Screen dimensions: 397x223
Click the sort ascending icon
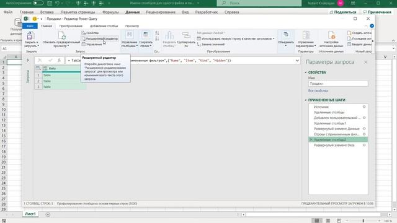157,33
